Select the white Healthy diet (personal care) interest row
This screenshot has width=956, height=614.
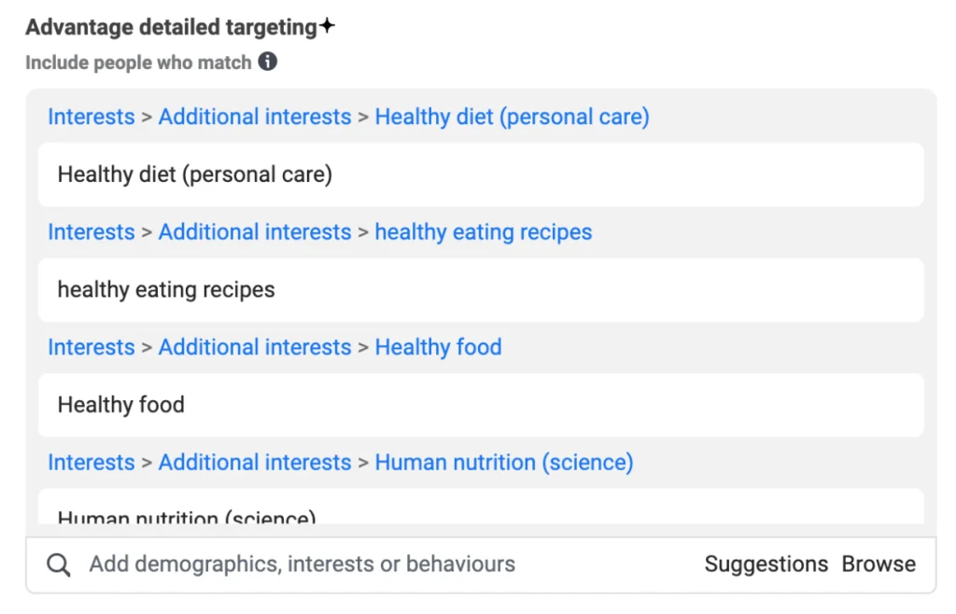pyautogui.click(x=481, y=174)
